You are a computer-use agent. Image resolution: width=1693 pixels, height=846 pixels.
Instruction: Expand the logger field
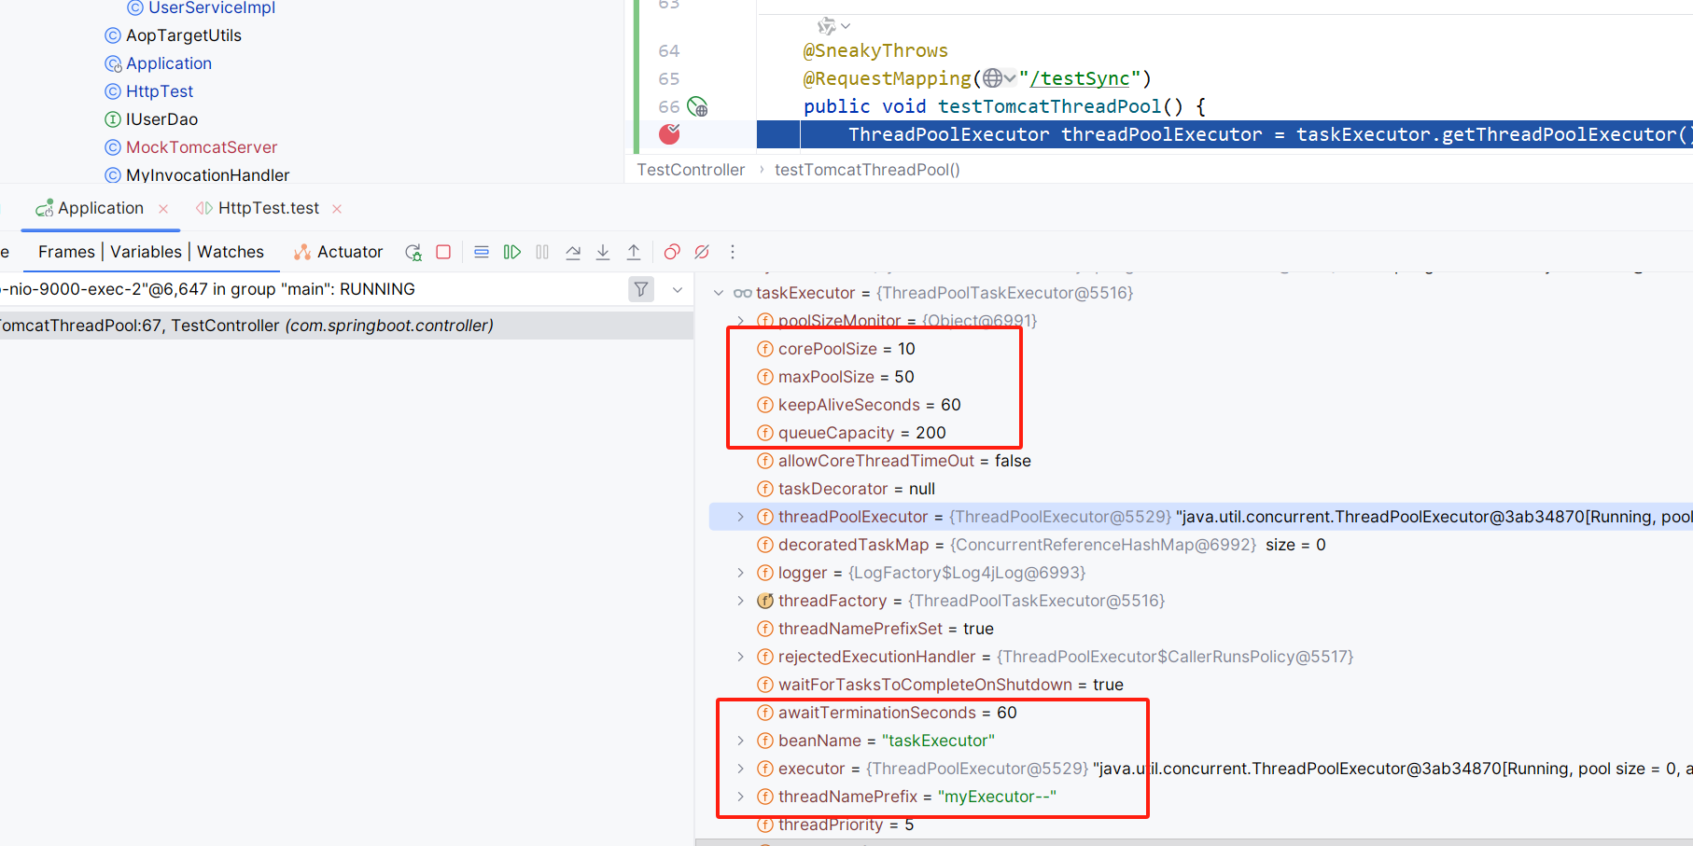[741, 573]
